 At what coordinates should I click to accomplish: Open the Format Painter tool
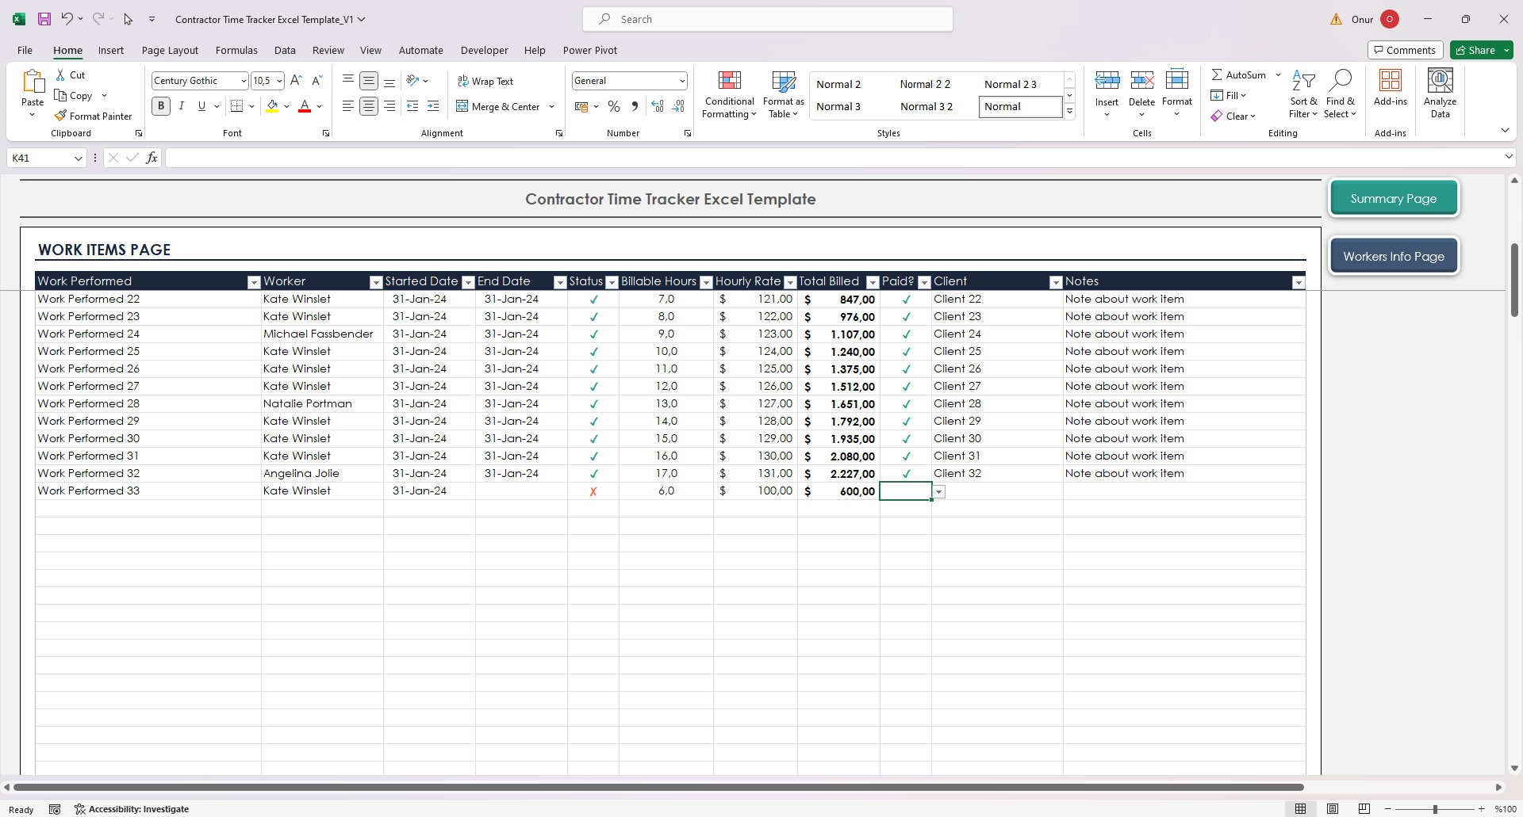[x=94, y=116]
